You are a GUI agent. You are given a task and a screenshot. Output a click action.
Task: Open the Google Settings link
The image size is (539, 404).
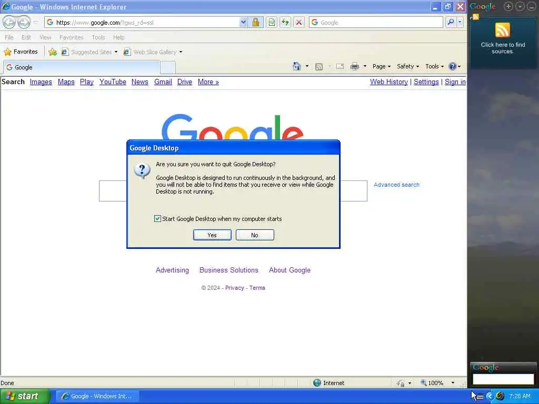click(x=426, y=82)
